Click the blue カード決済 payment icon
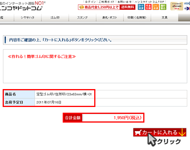The height and width of the screenshot is (150, 190). click(x=141, y=7)
